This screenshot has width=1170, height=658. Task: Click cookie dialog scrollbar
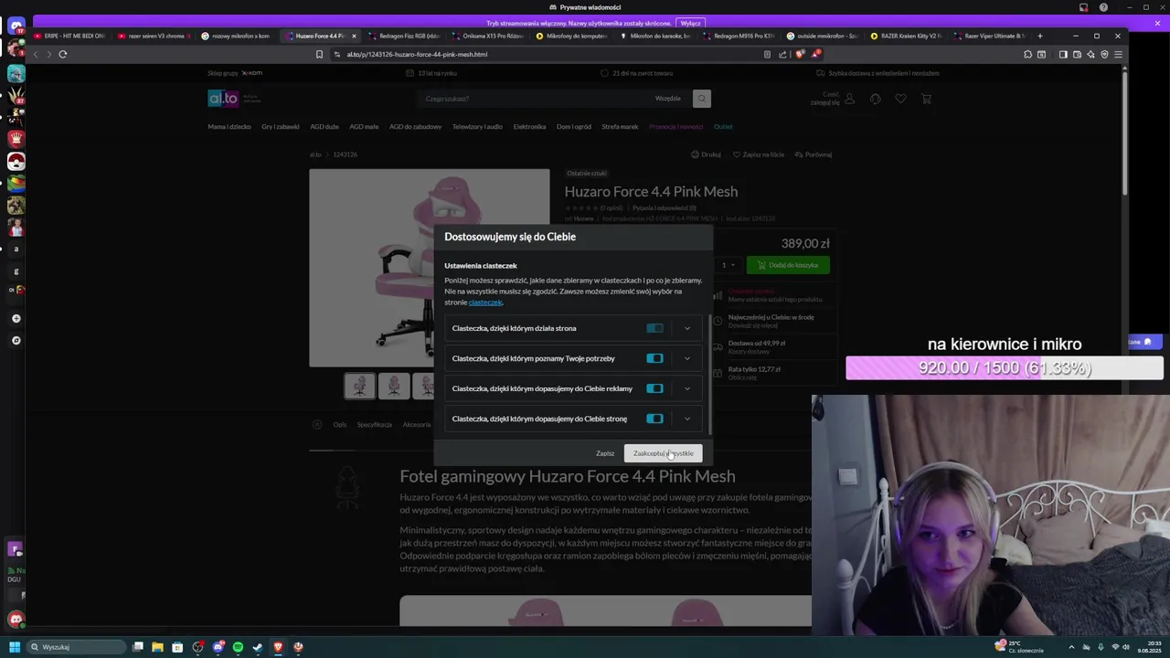pos(710,375)
